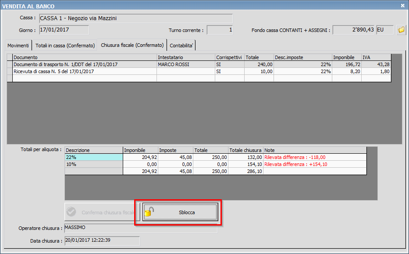Click the 10,00 total cell
409x254 pixels.
pyautogui.click(x=259, y=71)
